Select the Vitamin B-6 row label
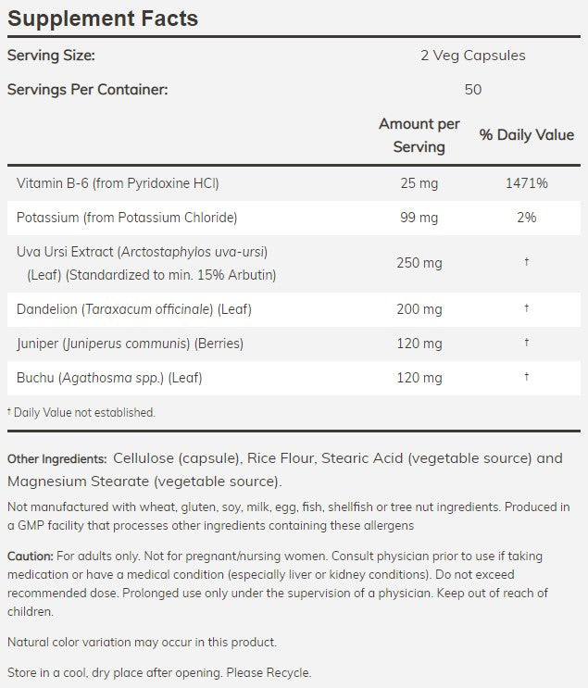 (x=118, y=183)
